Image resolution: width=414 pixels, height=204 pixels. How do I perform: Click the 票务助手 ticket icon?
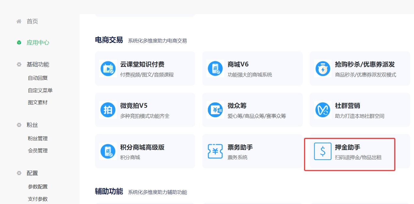[216, 151]
